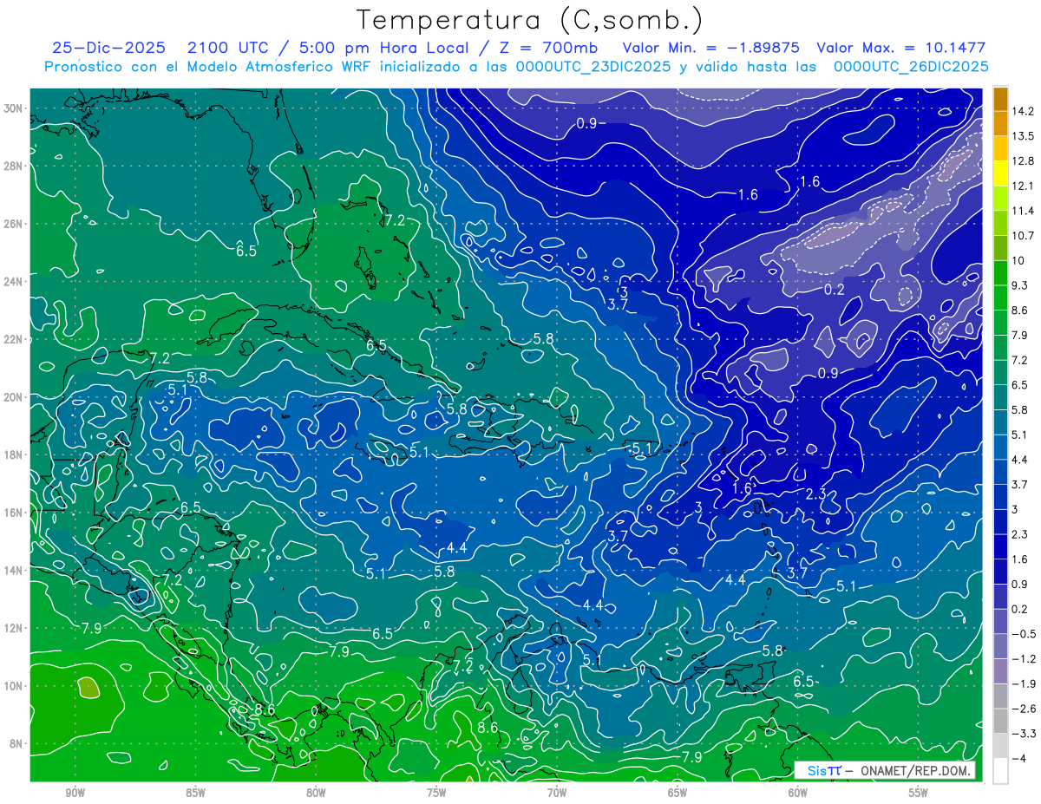Screen dimensions: 1041x804
Task: Click the '10' color scale label
Action: (x=1018, y=260)
